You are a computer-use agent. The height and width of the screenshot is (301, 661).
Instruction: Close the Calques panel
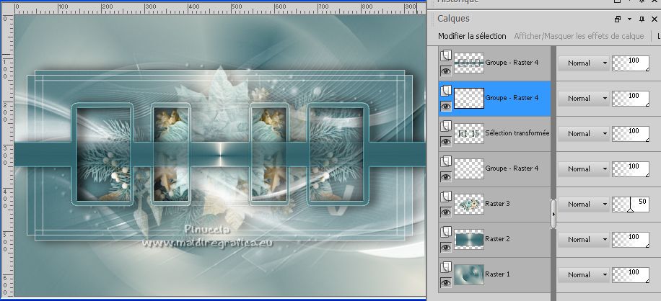point(655,19)
